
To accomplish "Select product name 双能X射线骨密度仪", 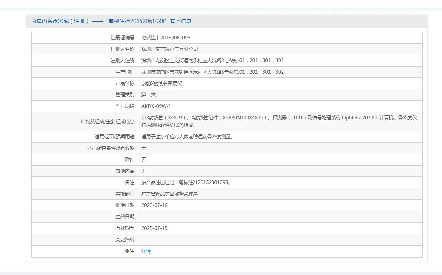I will [162, 84].
